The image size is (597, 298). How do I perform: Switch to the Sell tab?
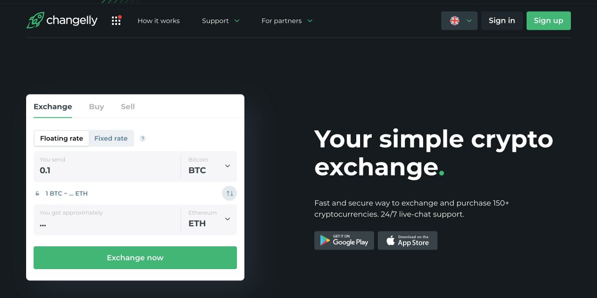pos(128,107)
